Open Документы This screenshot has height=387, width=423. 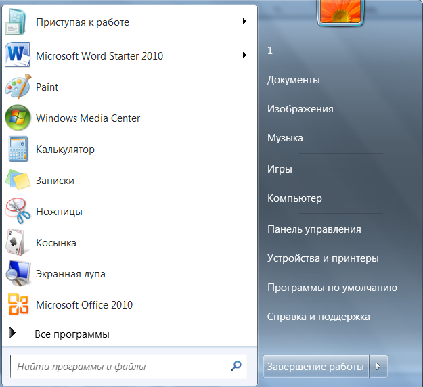(x=294, y=80)
